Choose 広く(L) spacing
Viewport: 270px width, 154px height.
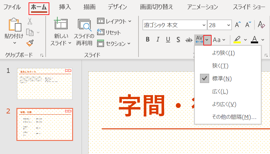click(x=228, y=91)
